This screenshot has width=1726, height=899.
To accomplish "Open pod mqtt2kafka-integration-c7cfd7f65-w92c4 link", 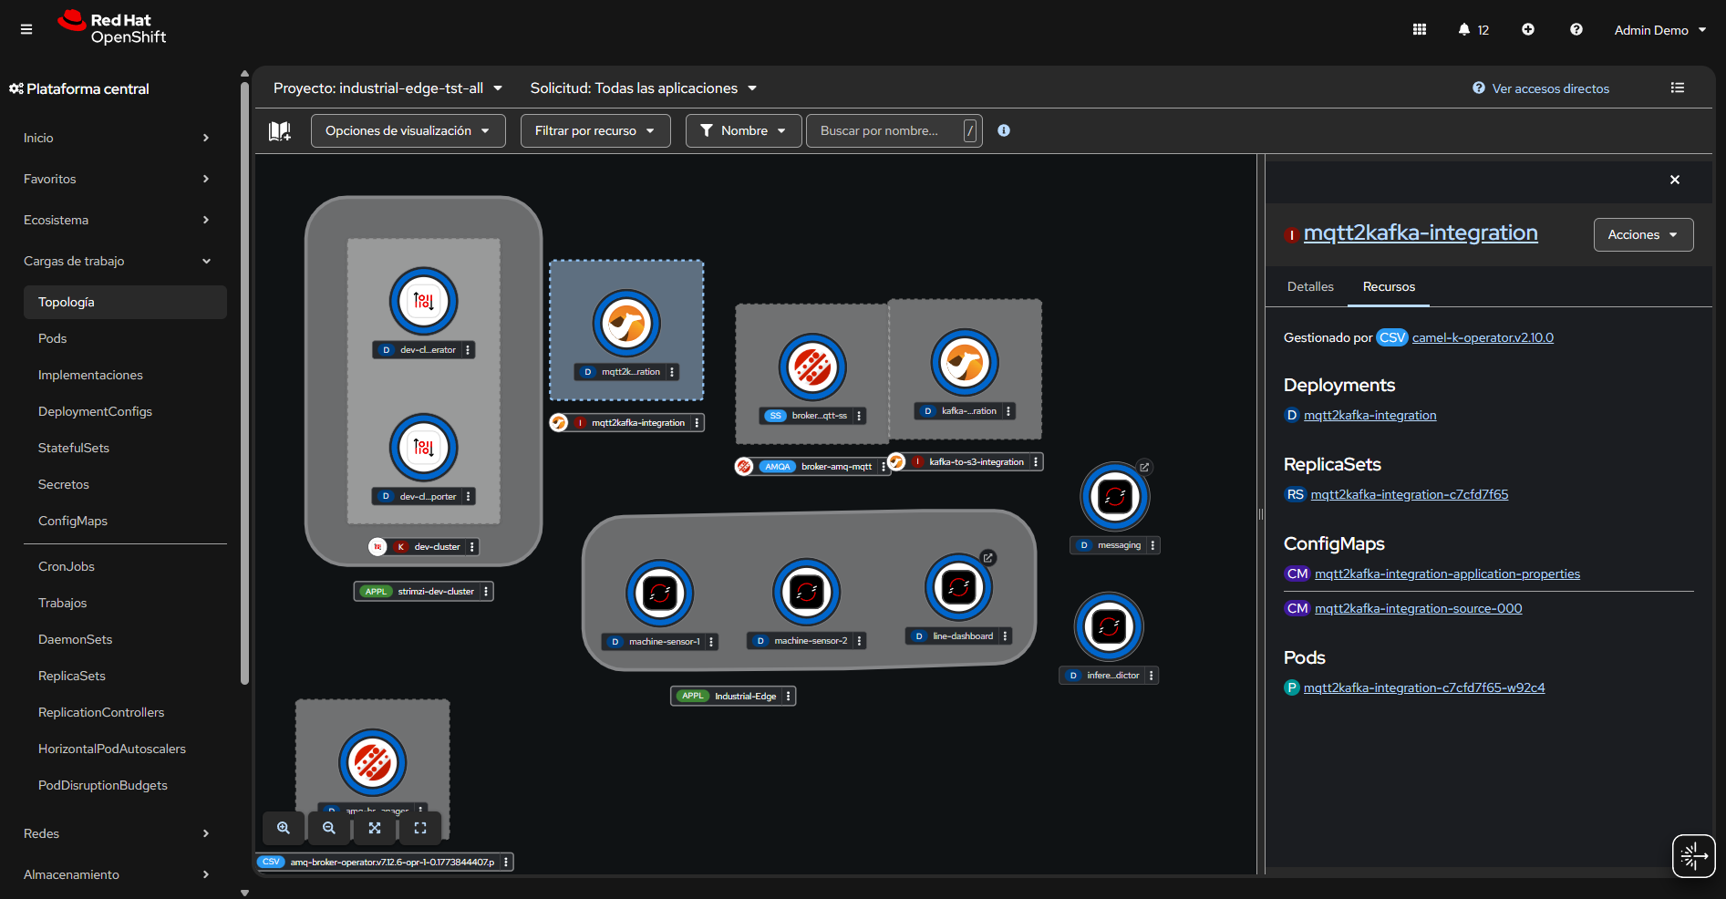I will (x=1424, y=687).
